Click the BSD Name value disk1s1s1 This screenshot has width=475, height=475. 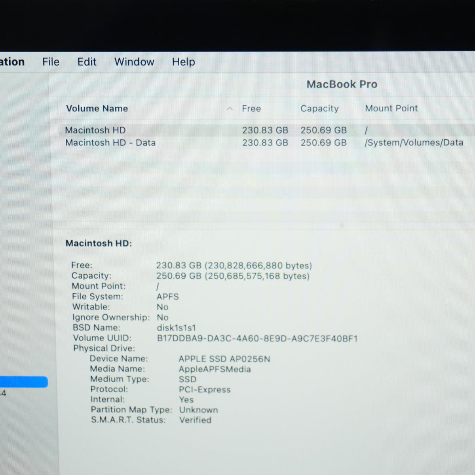tap(177, 328)
